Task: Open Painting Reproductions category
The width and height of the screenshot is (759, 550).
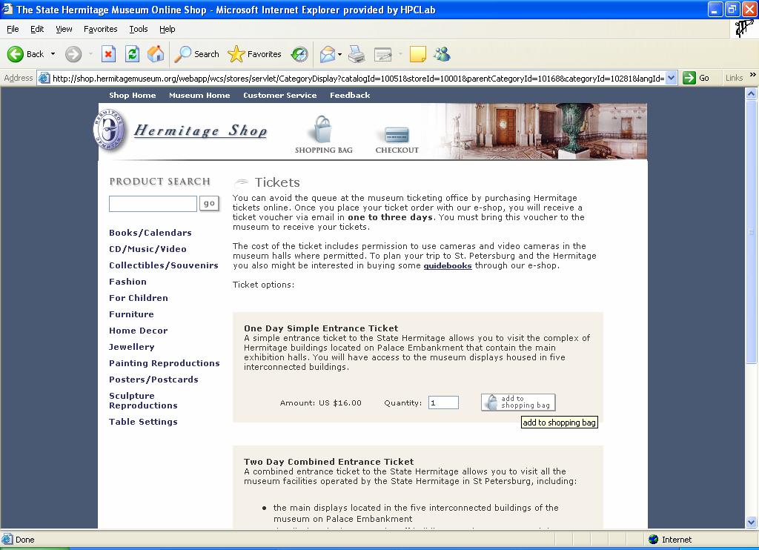Action: (x=164, y=363)
